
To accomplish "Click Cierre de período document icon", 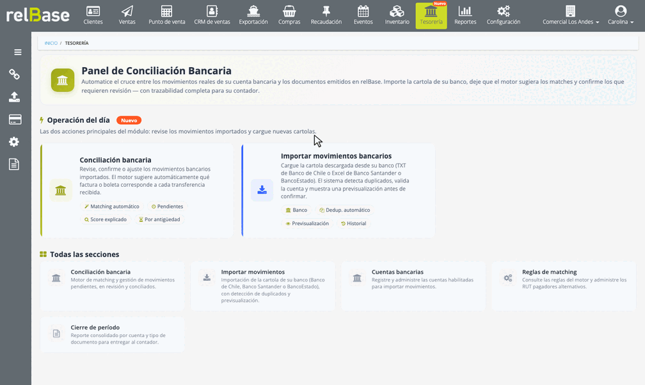I will pos(56,334).
